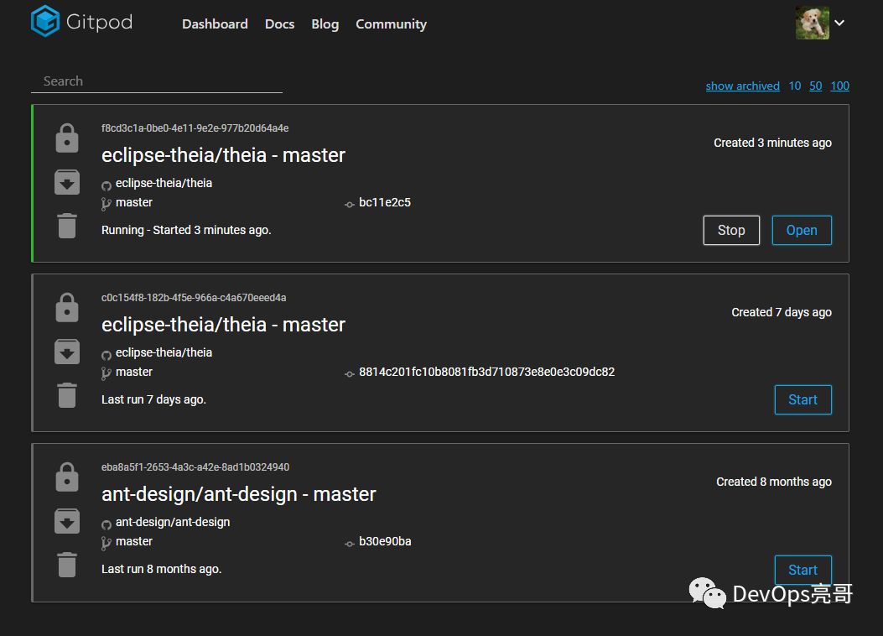
Task: Click the 'Last run 7 days ago.' status
Action: 153,399
